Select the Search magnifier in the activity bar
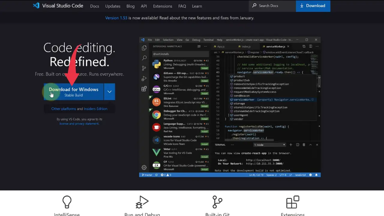384x216 pixels. coord(144,58)
